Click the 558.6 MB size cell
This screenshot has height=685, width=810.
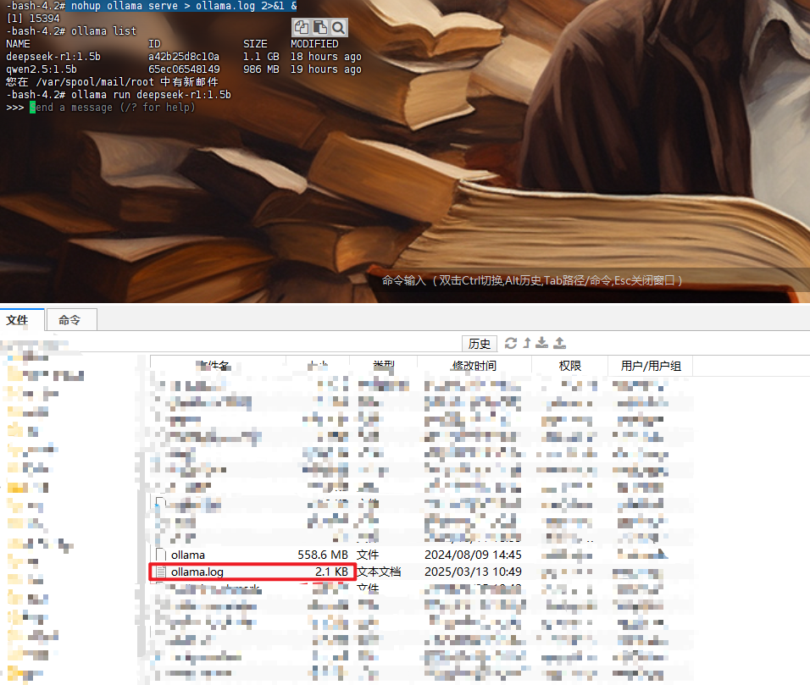point(323,555)
